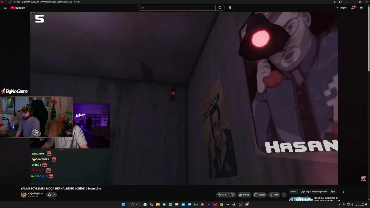The image size is (370, 208).
Task: Select the Çağrı Ergün adlı yükleyiciden chip
Action: click(x=314, y=192)
